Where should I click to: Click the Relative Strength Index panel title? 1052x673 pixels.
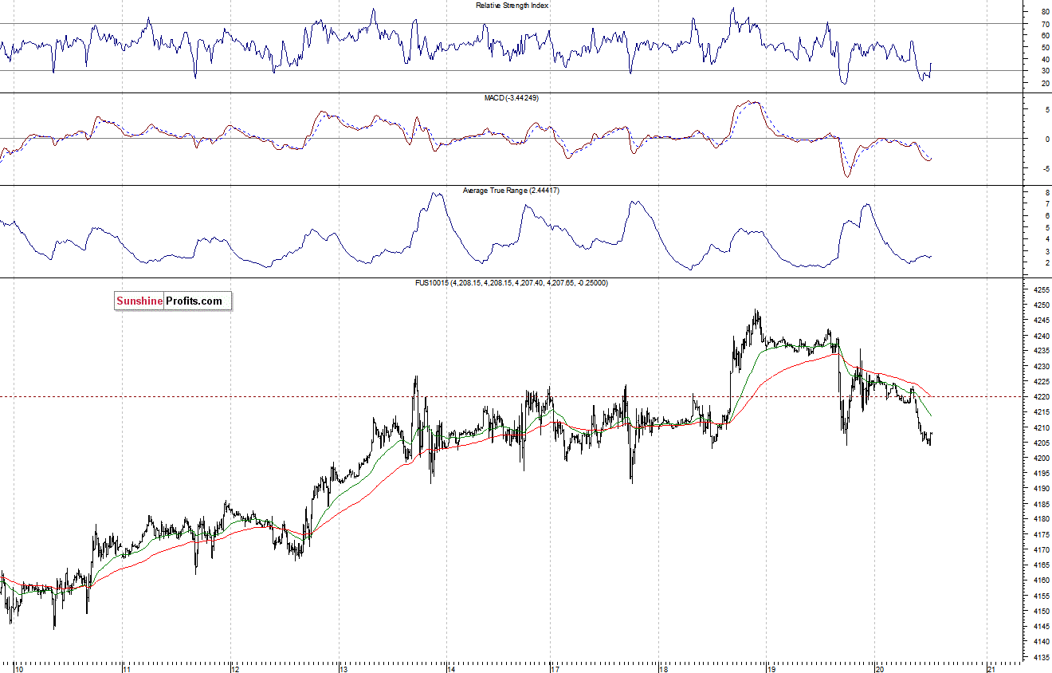(512, 6)
